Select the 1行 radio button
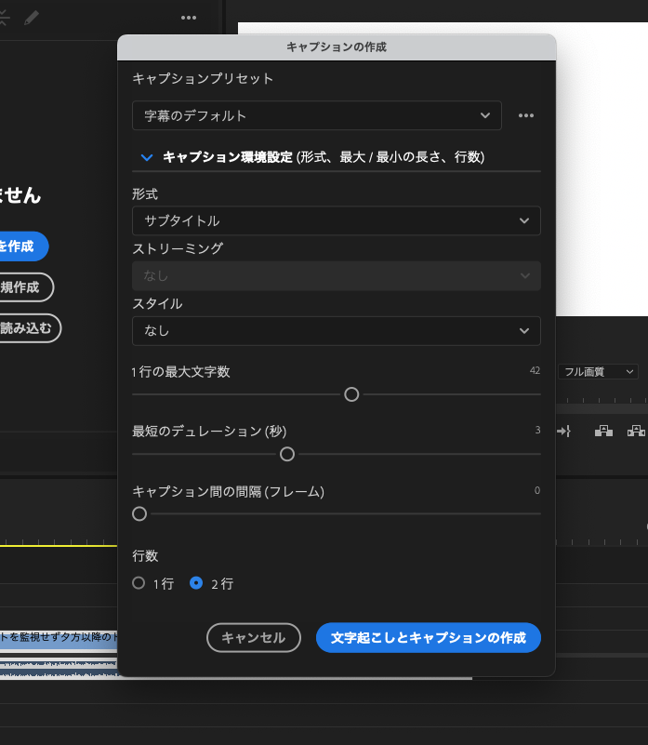 pyautogui.click(x=139, y=583)
